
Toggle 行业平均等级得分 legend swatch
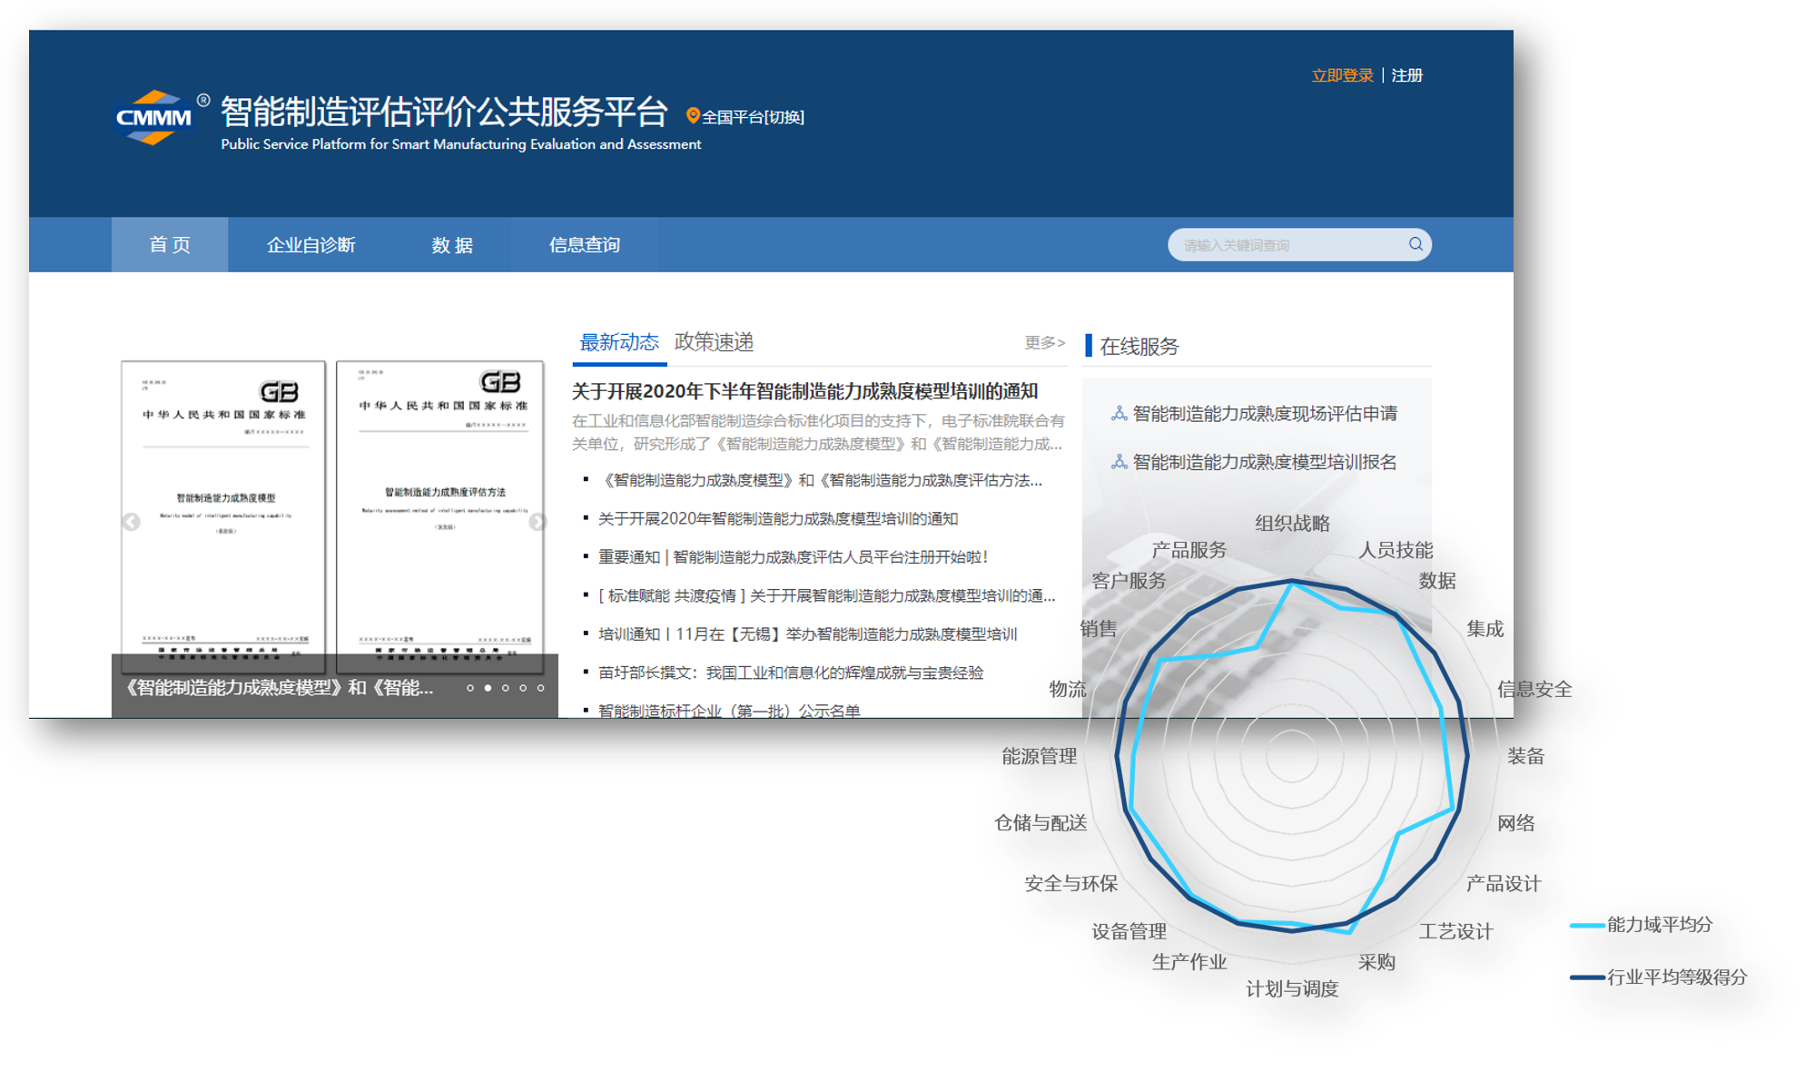(1587, 977)
